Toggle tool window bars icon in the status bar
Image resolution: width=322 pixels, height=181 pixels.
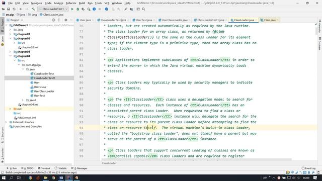click(3, 172)
